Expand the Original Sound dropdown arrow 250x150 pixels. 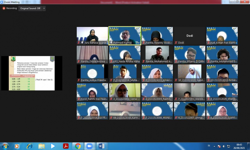coord(44,8)
